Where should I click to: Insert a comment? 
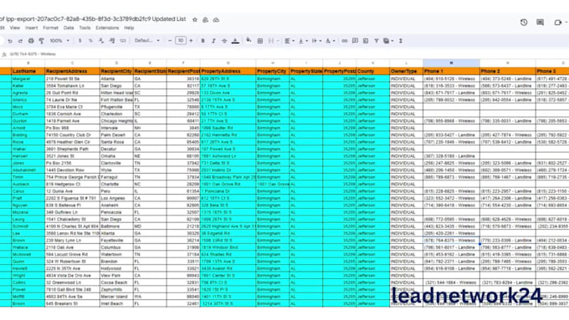pyautogui.click(x=355, y=41)
